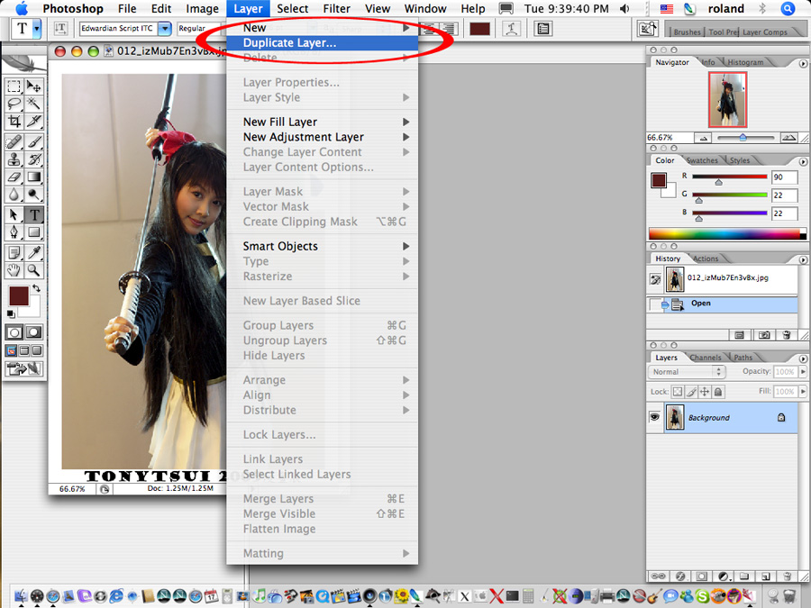The height and width of the screenshot is (608, 811).
Task: Select the Eraser tool
Action: (14, 177)
